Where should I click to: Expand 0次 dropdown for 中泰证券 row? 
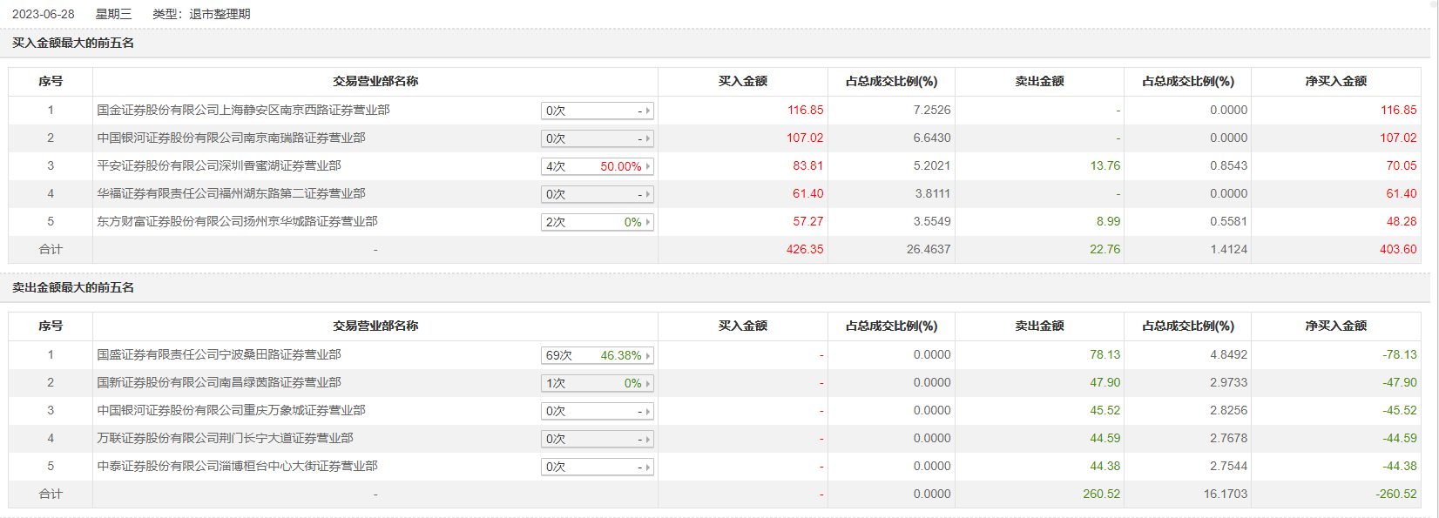[597, 467]
